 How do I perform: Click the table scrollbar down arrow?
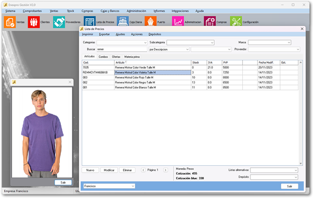coord(301,164)
